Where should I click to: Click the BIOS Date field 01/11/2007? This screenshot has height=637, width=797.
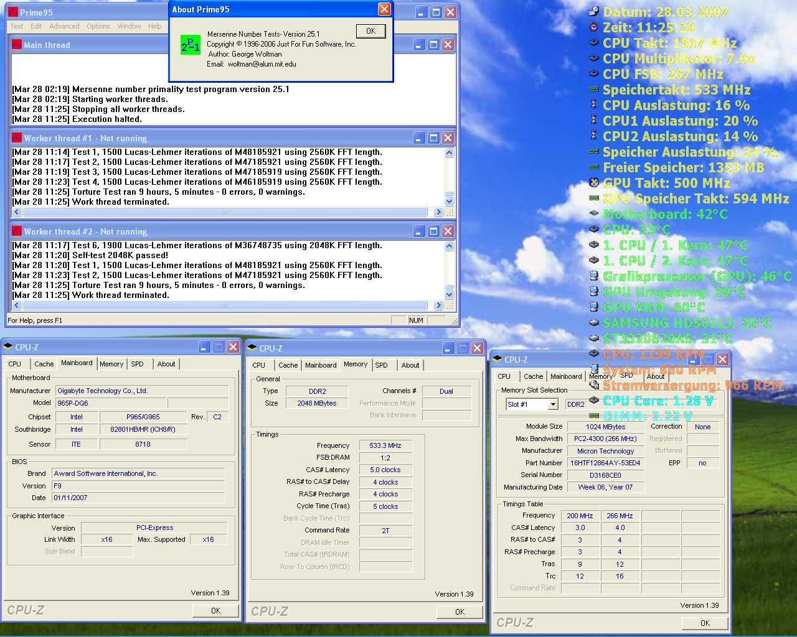coord(138,498)
